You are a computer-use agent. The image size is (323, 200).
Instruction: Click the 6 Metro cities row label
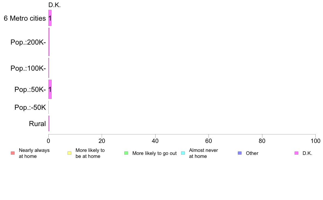[25, 18]
